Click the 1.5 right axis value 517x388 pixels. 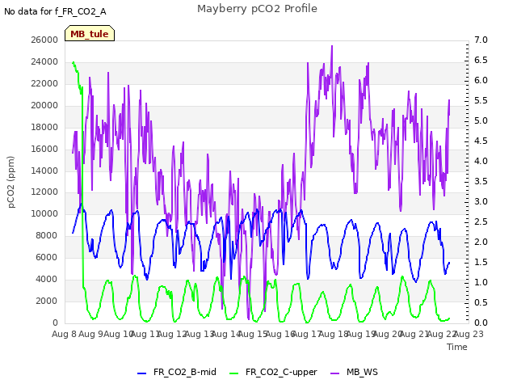[x=481, y=262]
